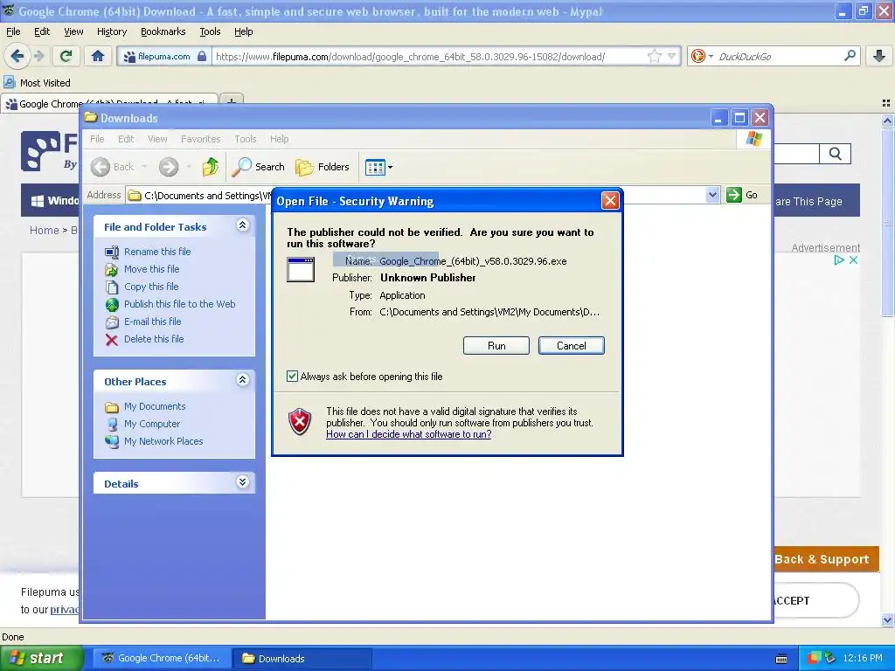
Task: Click the Folders toolbar button in Downloads
Action: pyautogui.click(x=323, y=167)
